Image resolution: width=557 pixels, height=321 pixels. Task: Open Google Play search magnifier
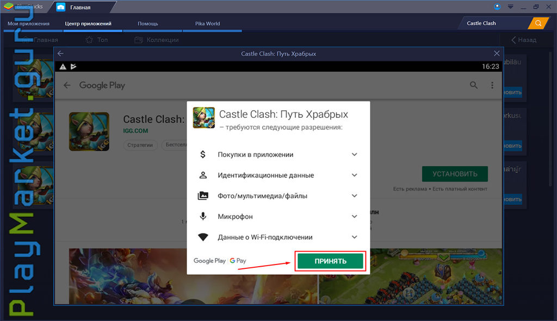[474, 85]
